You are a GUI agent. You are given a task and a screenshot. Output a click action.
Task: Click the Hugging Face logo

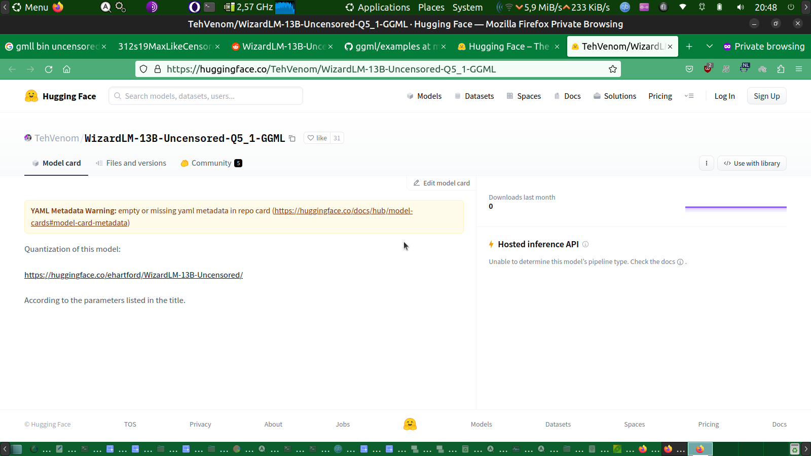click(x=60, y=96)
